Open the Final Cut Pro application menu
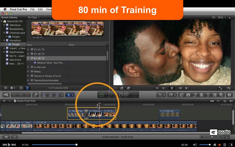The width and height of the screenshot is (235, 147). pyautogui.click(x=19, y=9)
